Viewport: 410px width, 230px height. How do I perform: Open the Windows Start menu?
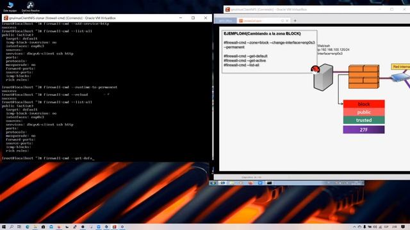click(4, 227)
